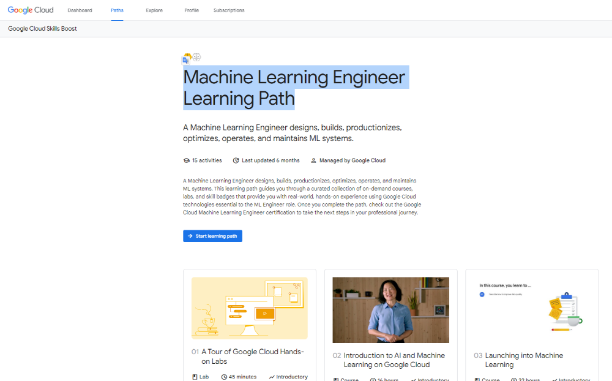The width and height of the screenshot is (612, 381).
Task: Click the Google Cloud logo
Action: click(x=31, y=10)
